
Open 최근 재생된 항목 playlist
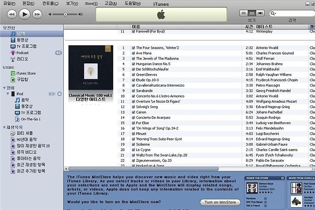(31, 165)
